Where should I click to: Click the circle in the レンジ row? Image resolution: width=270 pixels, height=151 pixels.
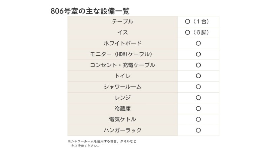click(198, 98)
